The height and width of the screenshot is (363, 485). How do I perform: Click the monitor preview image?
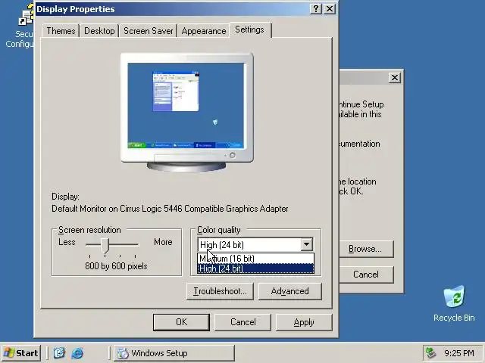187,112
